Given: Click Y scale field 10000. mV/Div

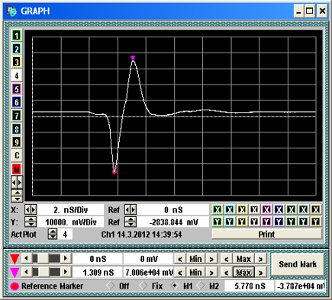Looking at the screenshot, I should pyautogui.click(x=70, y=222).
